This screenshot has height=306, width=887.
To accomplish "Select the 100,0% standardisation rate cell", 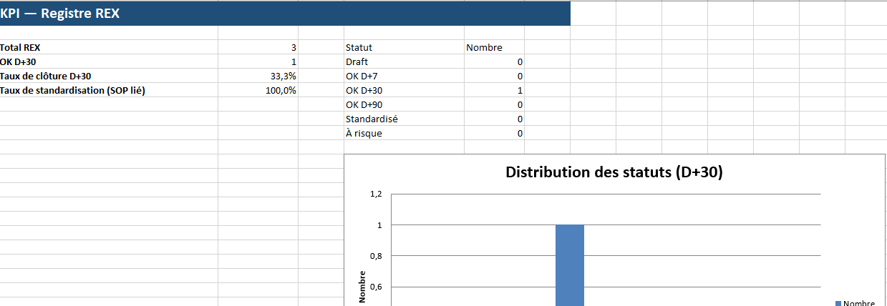I will [x=258, y=91].
